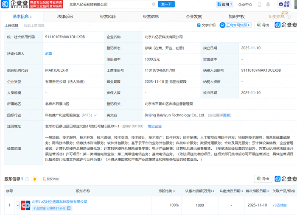Image resolution: width=297 pixels, height=215 pixels.
Task: Expand shareholder row with plus button
Action: click(18, 205)
